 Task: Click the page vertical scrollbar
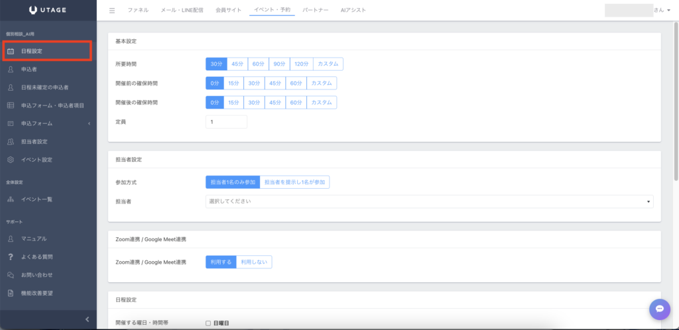coord(676,101)
